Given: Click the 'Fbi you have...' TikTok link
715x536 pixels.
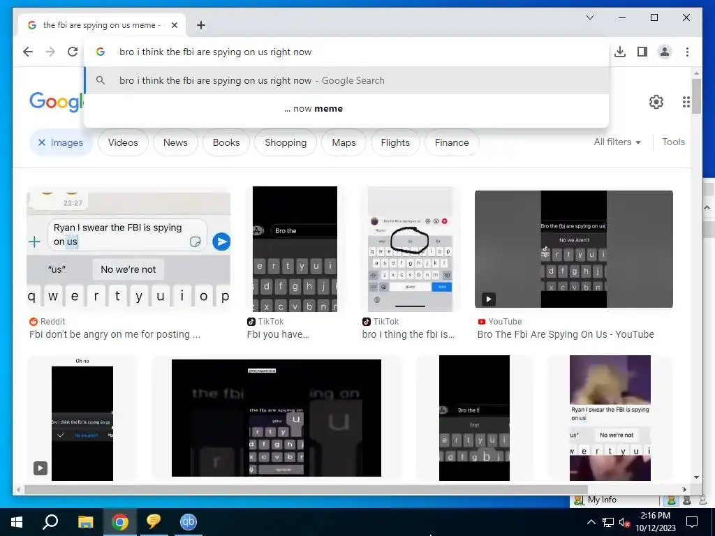Looking at the screenshot, I should tap(278, 334).
